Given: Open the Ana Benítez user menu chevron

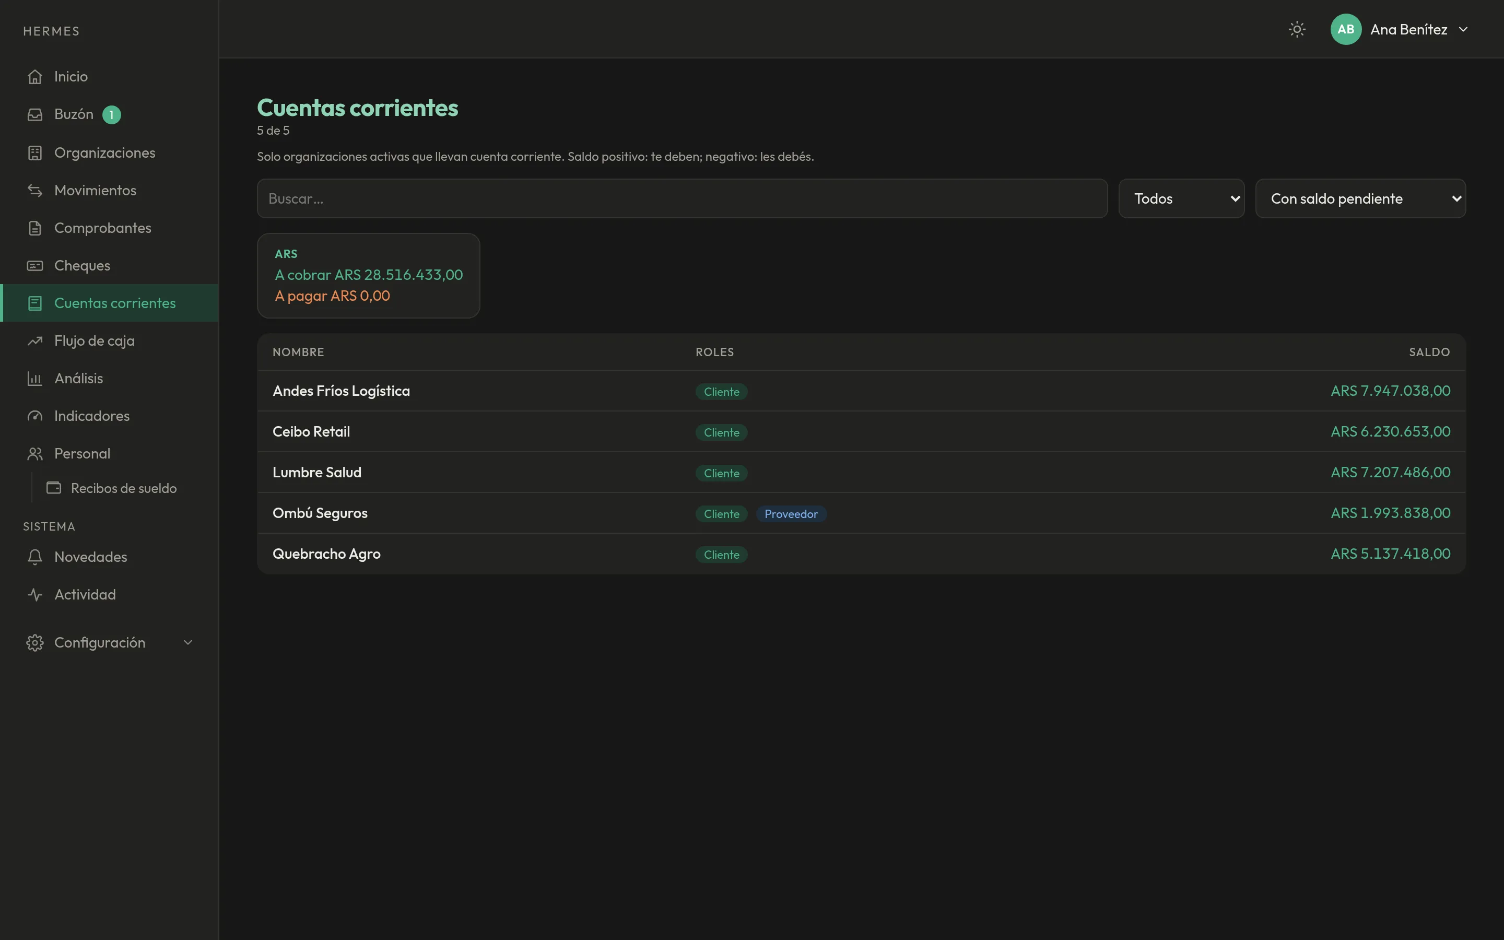Looking at the screenshot, I should [1463, 29].
